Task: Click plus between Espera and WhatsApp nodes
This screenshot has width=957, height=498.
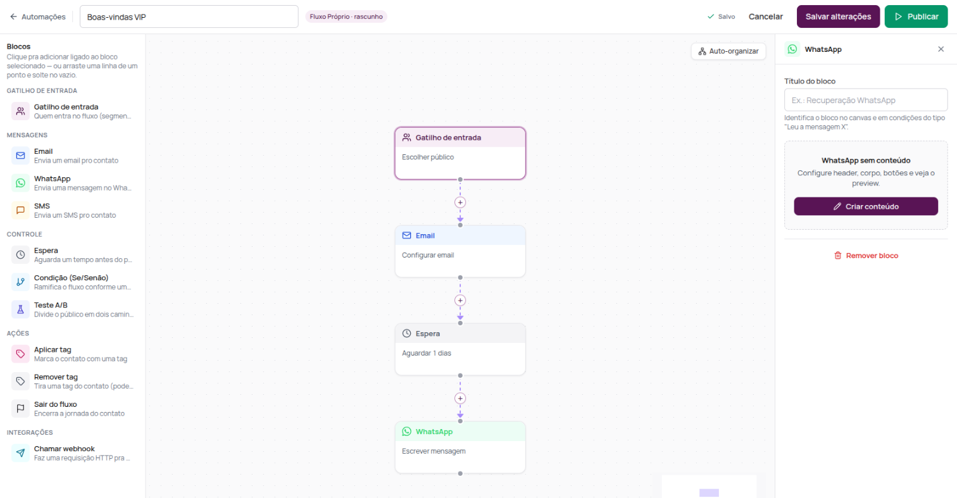Action: pos(460,398)
